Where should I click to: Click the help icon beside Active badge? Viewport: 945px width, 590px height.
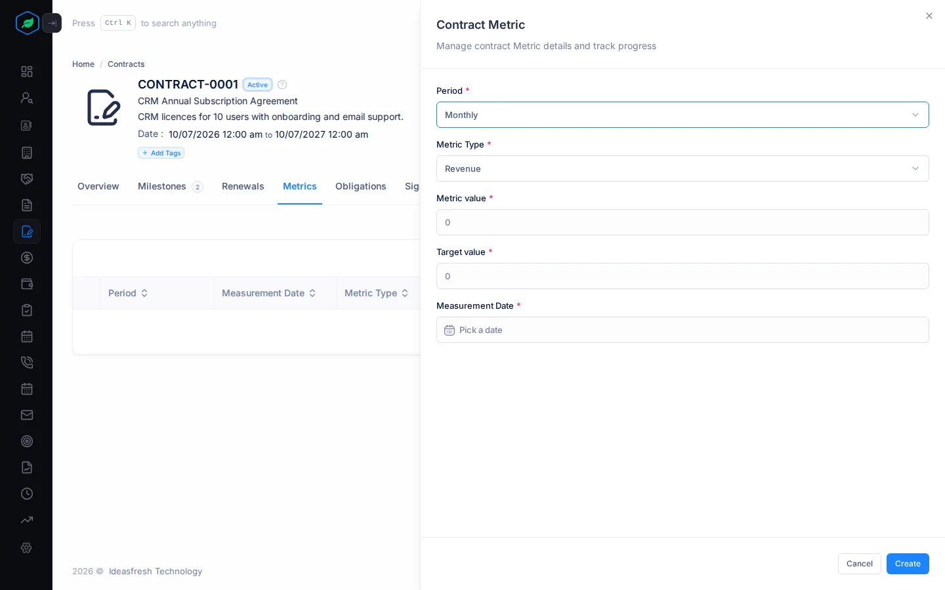(282, 85)
